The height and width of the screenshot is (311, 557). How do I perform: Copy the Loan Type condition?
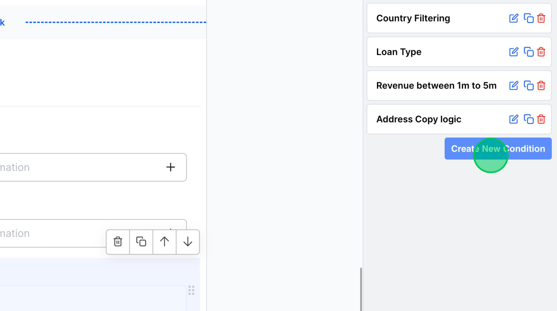(528, 52)
